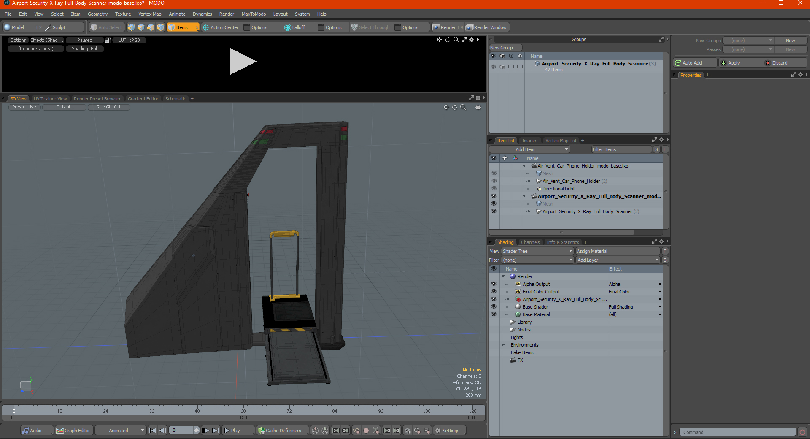The width and height of the screenshot is (810, 439).
Task: Open the Geometry menu
Action: pos(97,14)
